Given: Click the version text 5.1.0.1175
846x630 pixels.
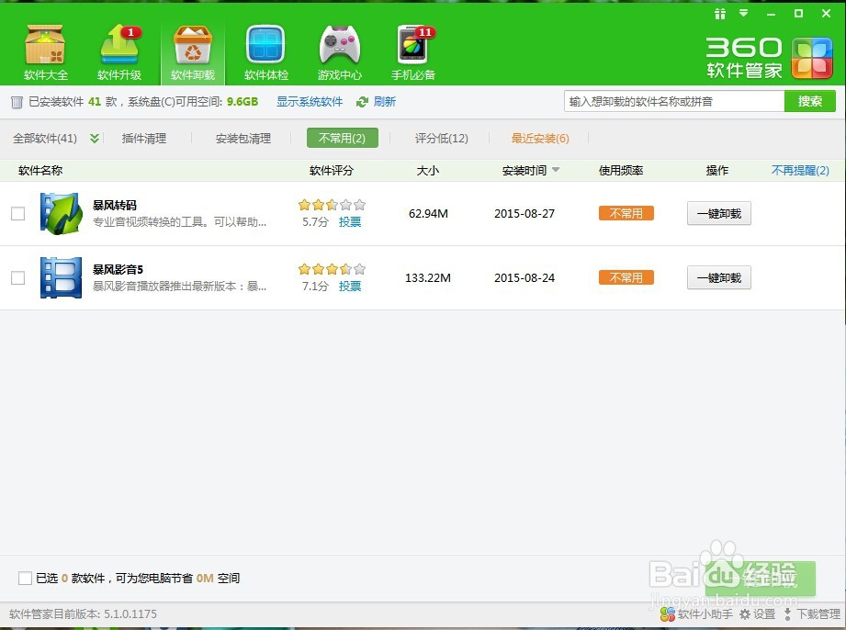Looking at the screenshot, I should pos(130,613).
